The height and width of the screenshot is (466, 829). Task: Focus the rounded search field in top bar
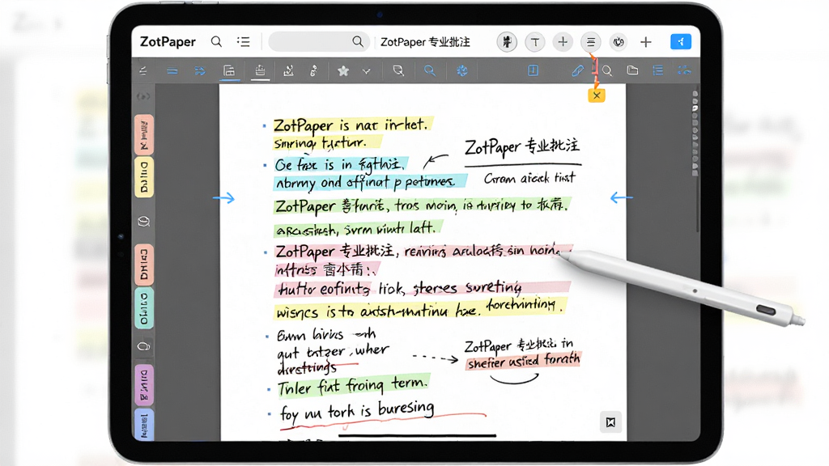[318, 42]
